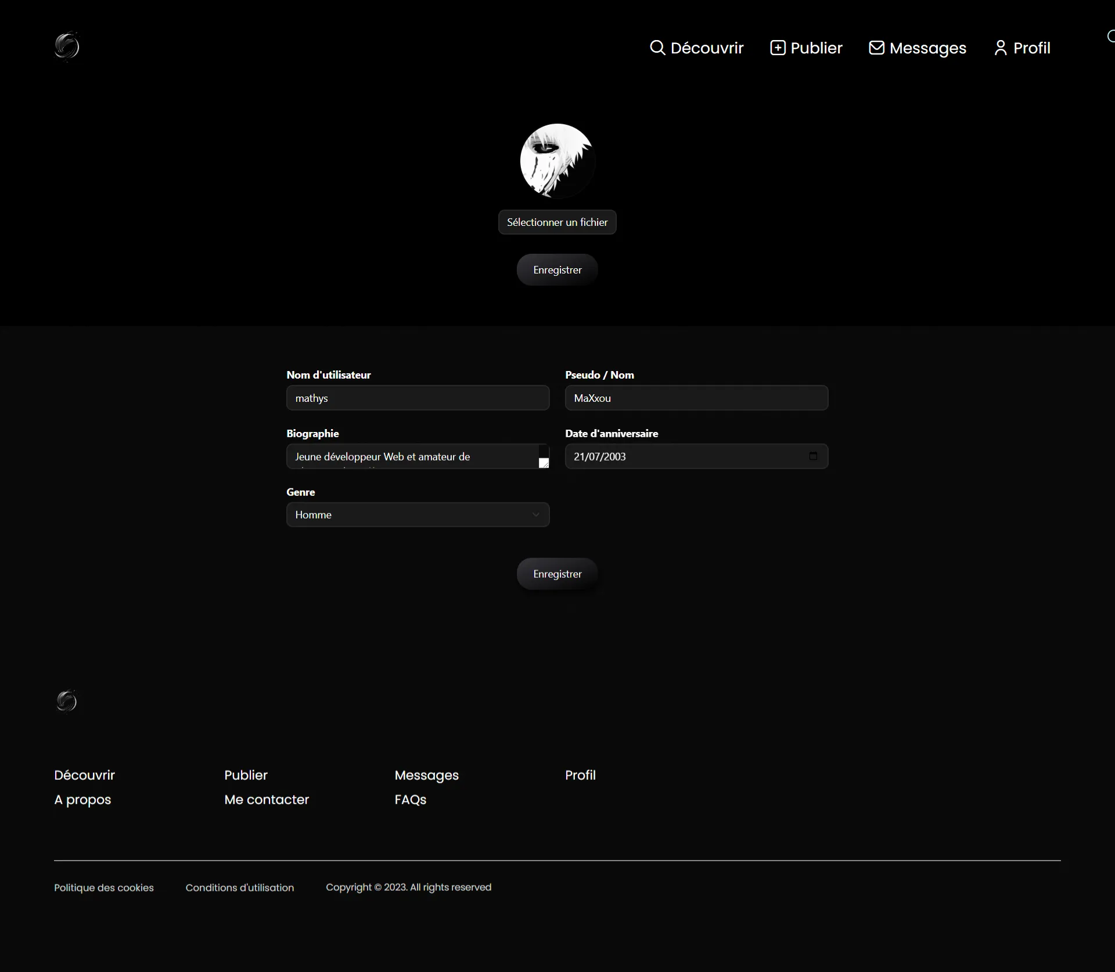
Task: Click the Nom d'utilisateur input field
Action: (418, 398)
